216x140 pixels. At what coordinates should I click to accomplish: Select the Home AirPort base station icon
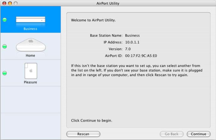pyautogui.click(x=31, y=45)
